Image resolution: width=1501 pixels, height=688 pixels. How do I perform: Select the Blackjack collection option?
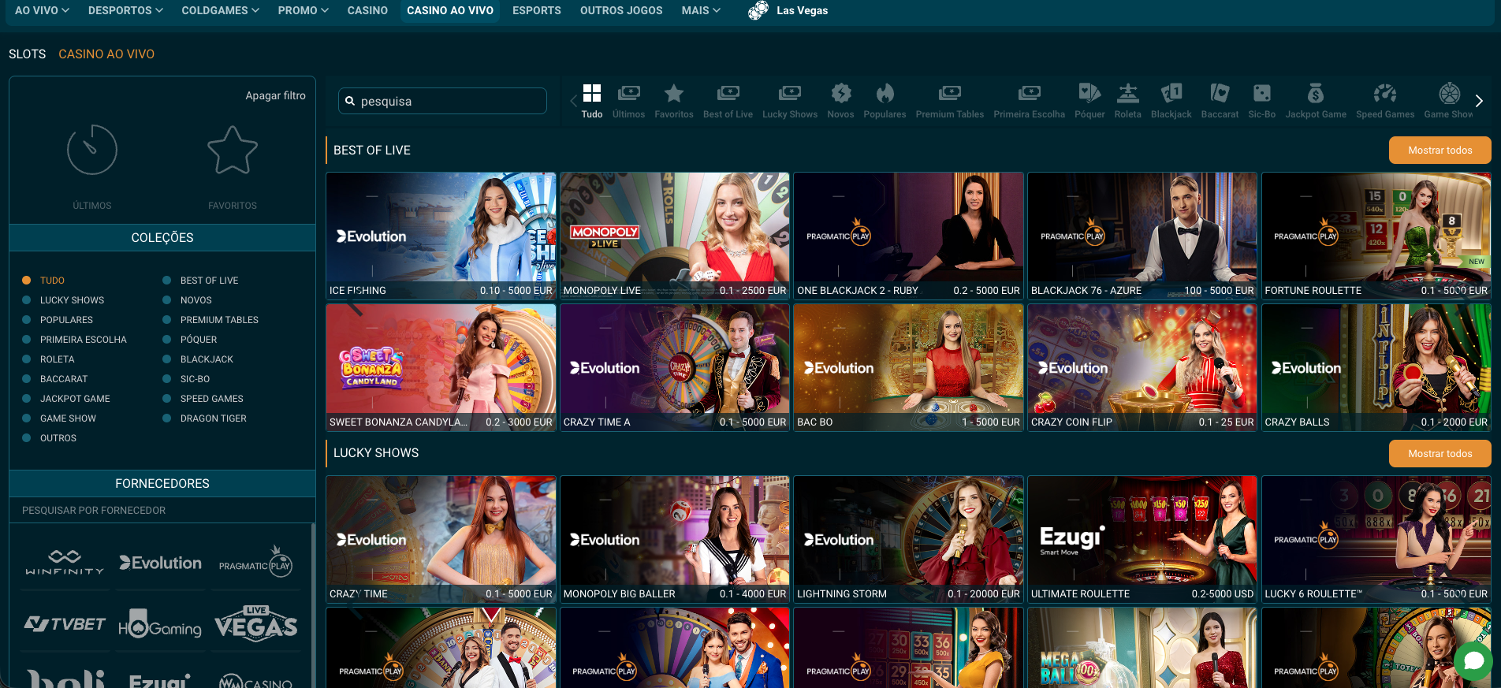coord(198,359)
